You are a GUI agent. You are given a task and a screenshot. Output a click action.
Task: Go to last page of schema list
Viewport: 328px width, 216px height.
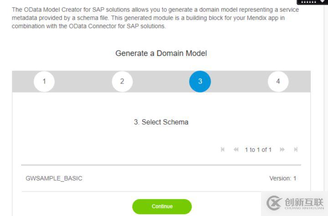[x=296, y=150]
